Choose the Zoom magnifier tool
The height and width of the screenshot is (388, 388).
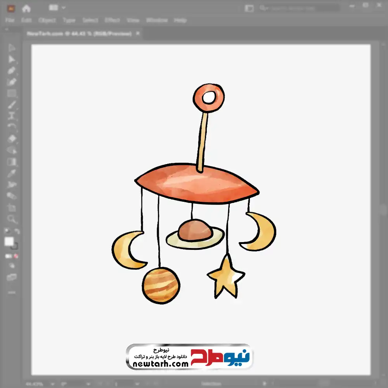(x=12, y=219)
